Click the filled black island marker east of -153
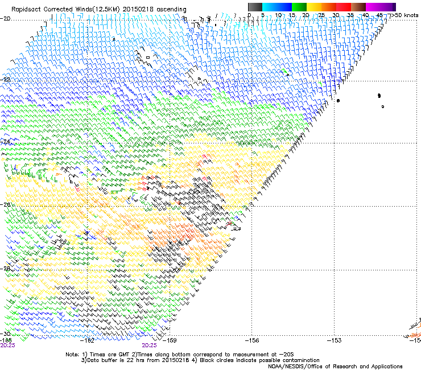This screenshot has height=370, width=421. [x=379, y=96]
